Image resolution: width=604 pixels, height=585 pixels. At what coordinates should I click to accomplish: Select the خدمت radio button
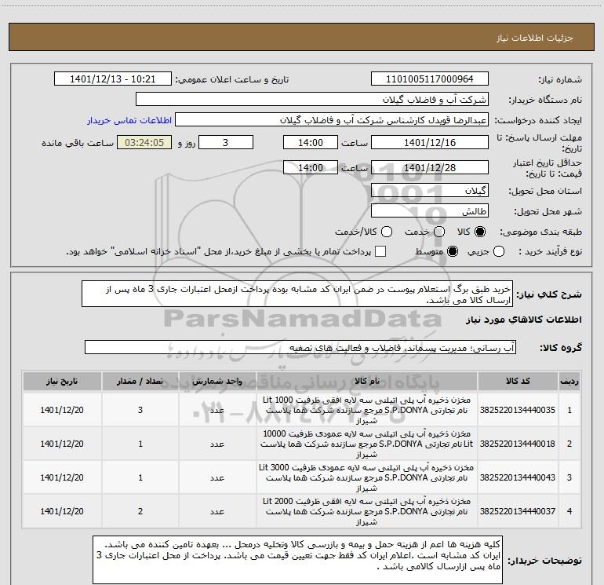click(439, 232)
